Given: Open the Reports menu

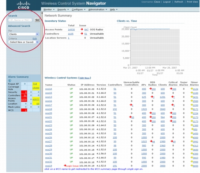Looking at the screenshot, I should [x=63, y=9].
